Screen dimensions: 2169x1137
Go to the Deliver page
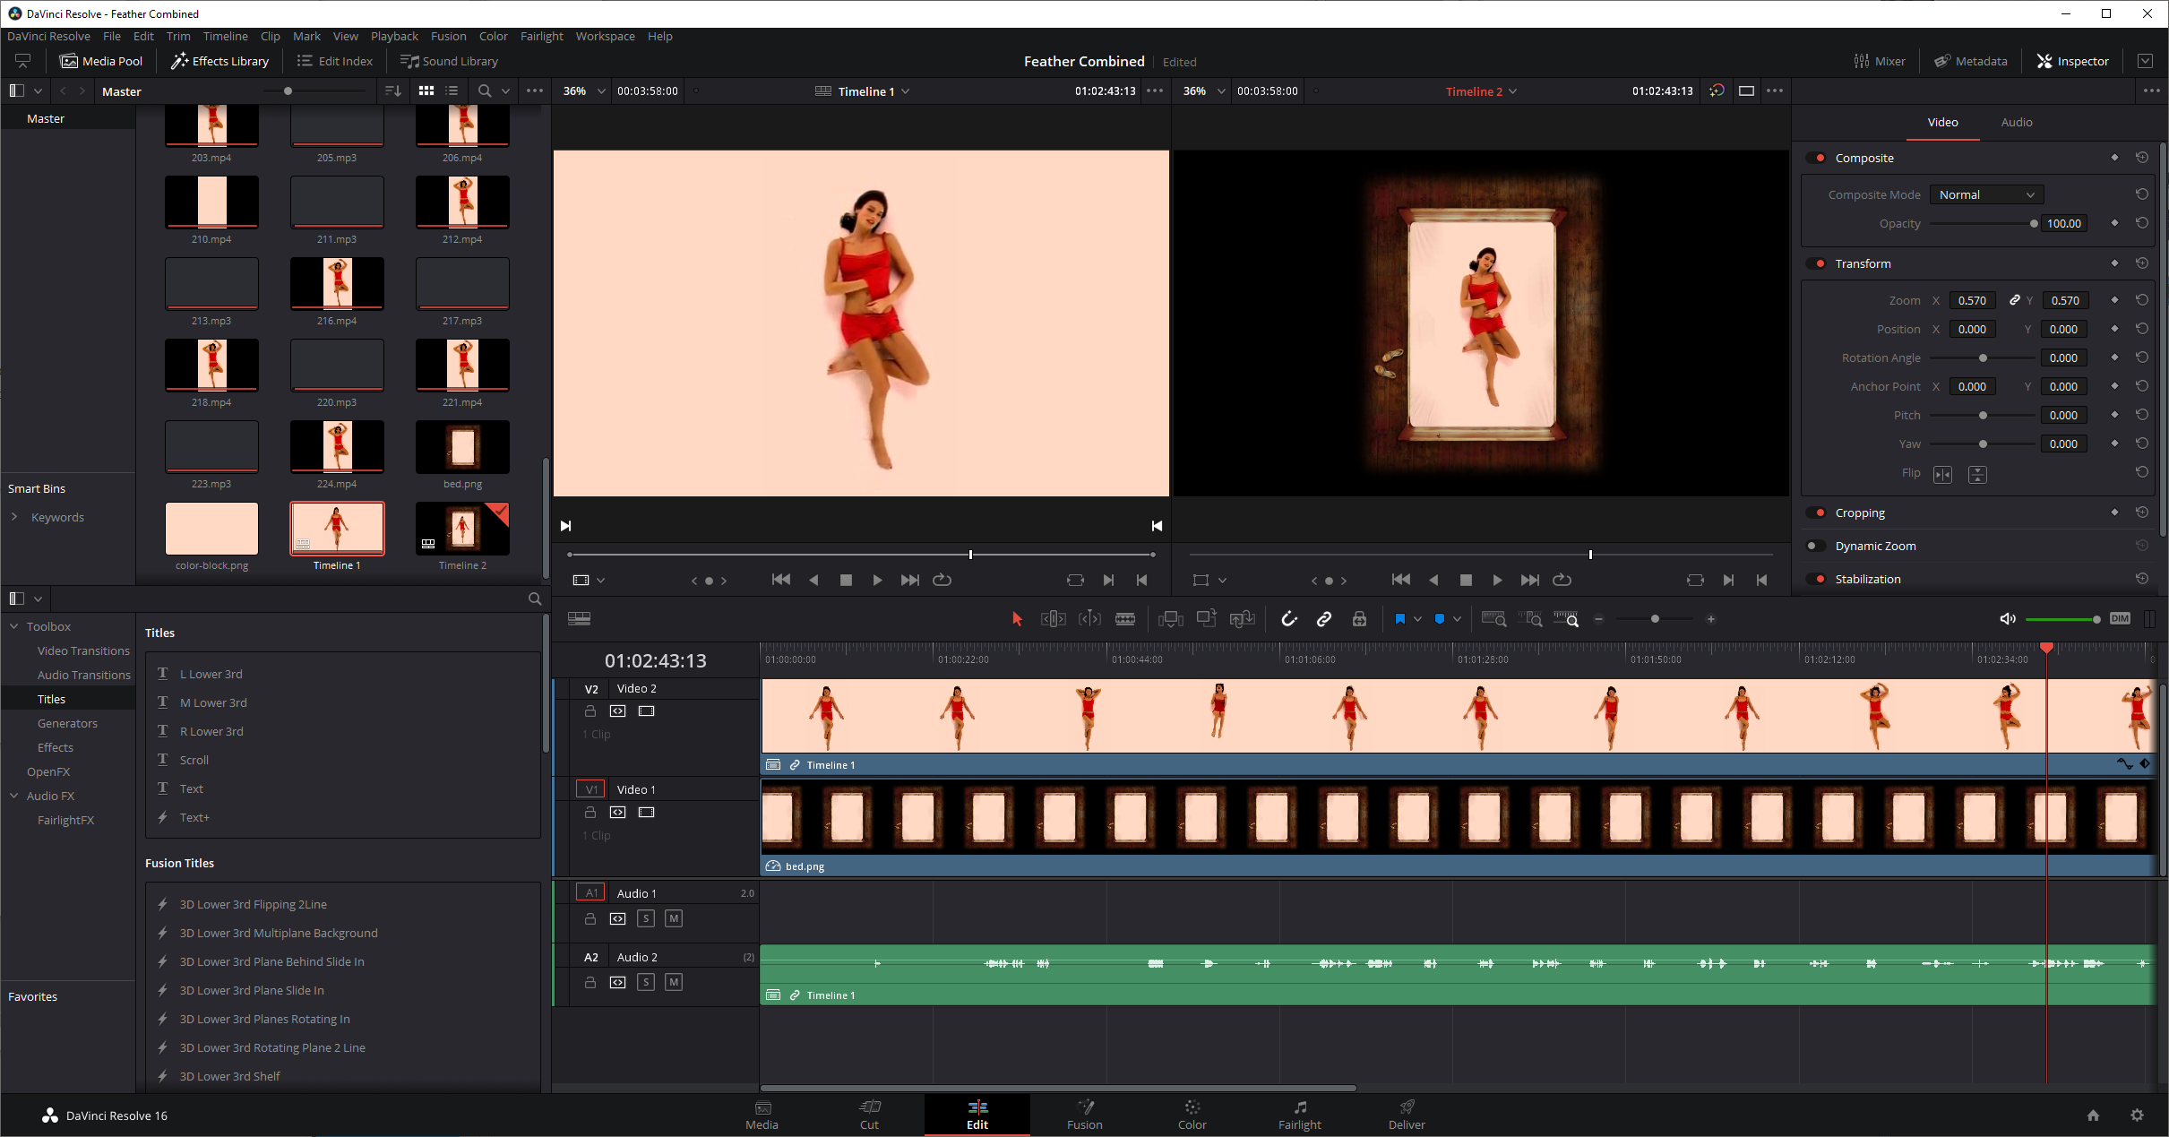1407,1115
